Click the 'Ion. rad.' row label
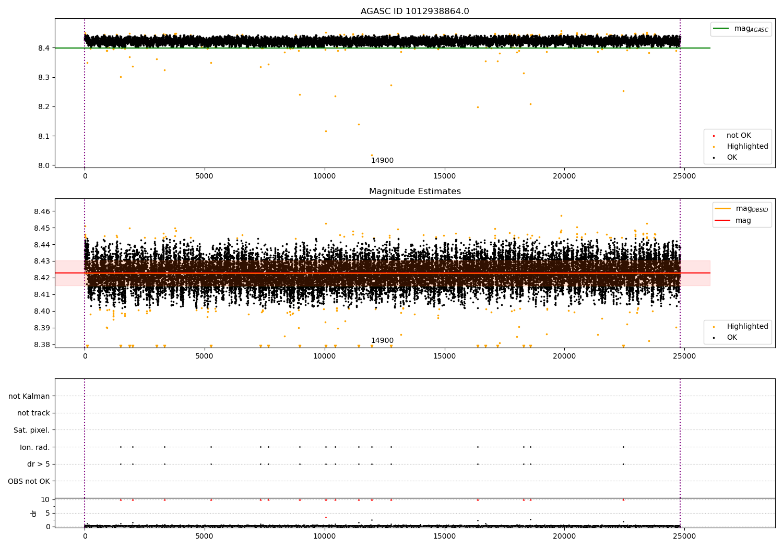This screenshot has width=783, height=548. coord(35,447)
